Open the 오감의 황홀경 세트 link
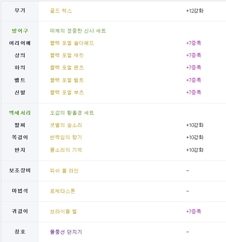The image size is (226, 242). [72, 113]
